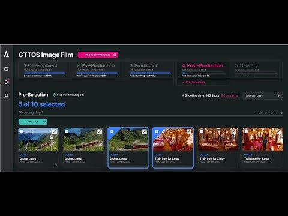Click the Add File button
Viewport: 288px width, 216px height.
pos(33,122)
